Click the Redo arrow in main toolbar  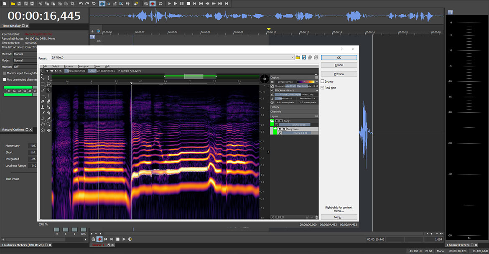(x=87, y=3)
